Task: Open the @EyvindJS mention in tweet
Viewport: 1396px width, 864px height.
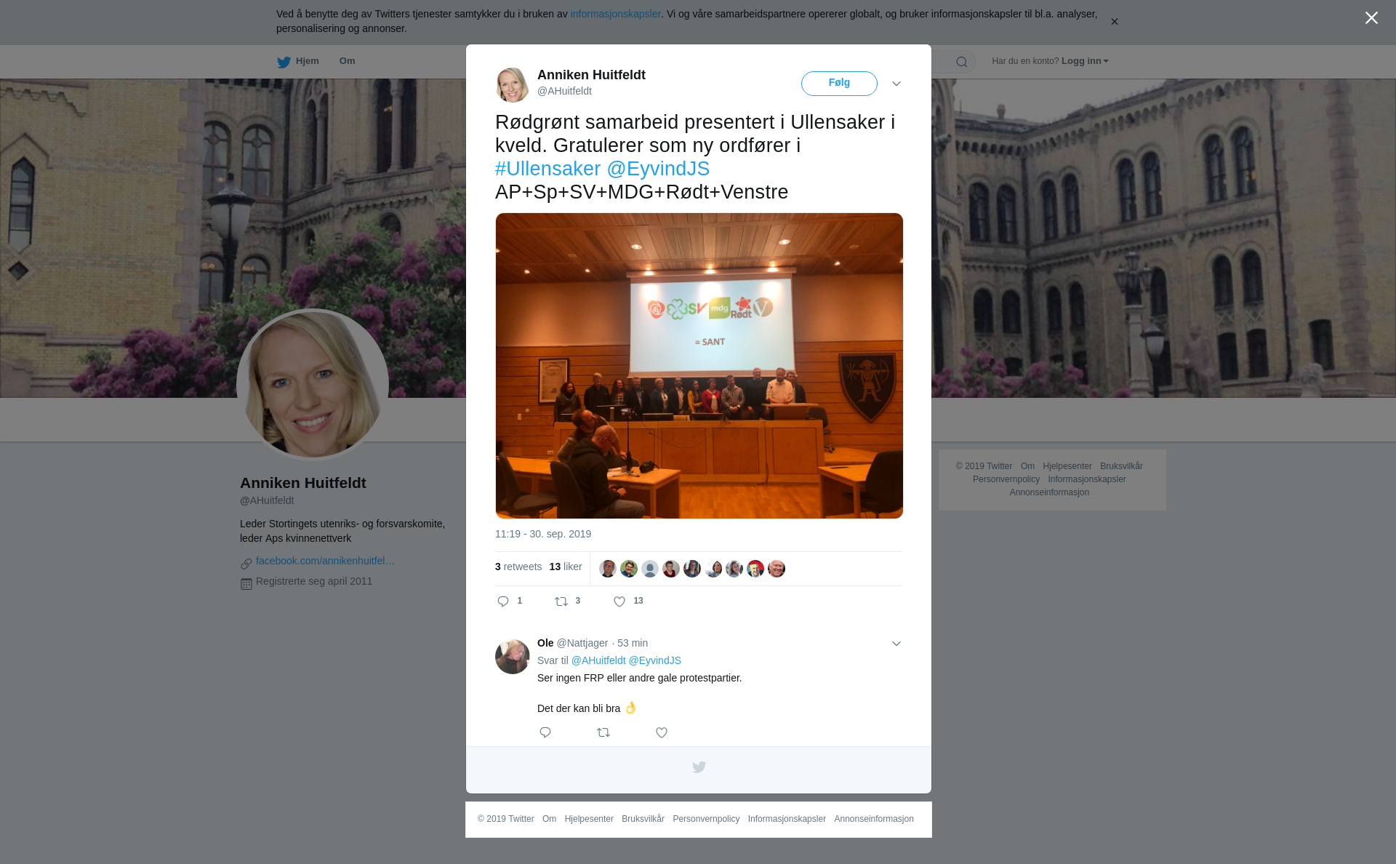Action: (x=658, y=169)
